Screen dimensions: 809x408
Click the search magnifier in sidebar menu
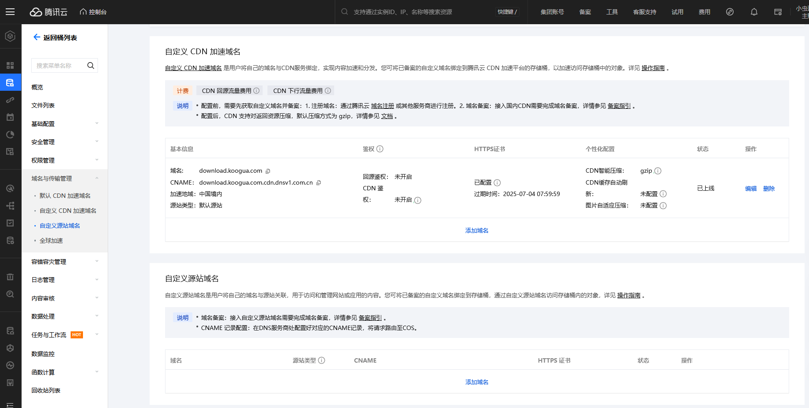[91, 66]
